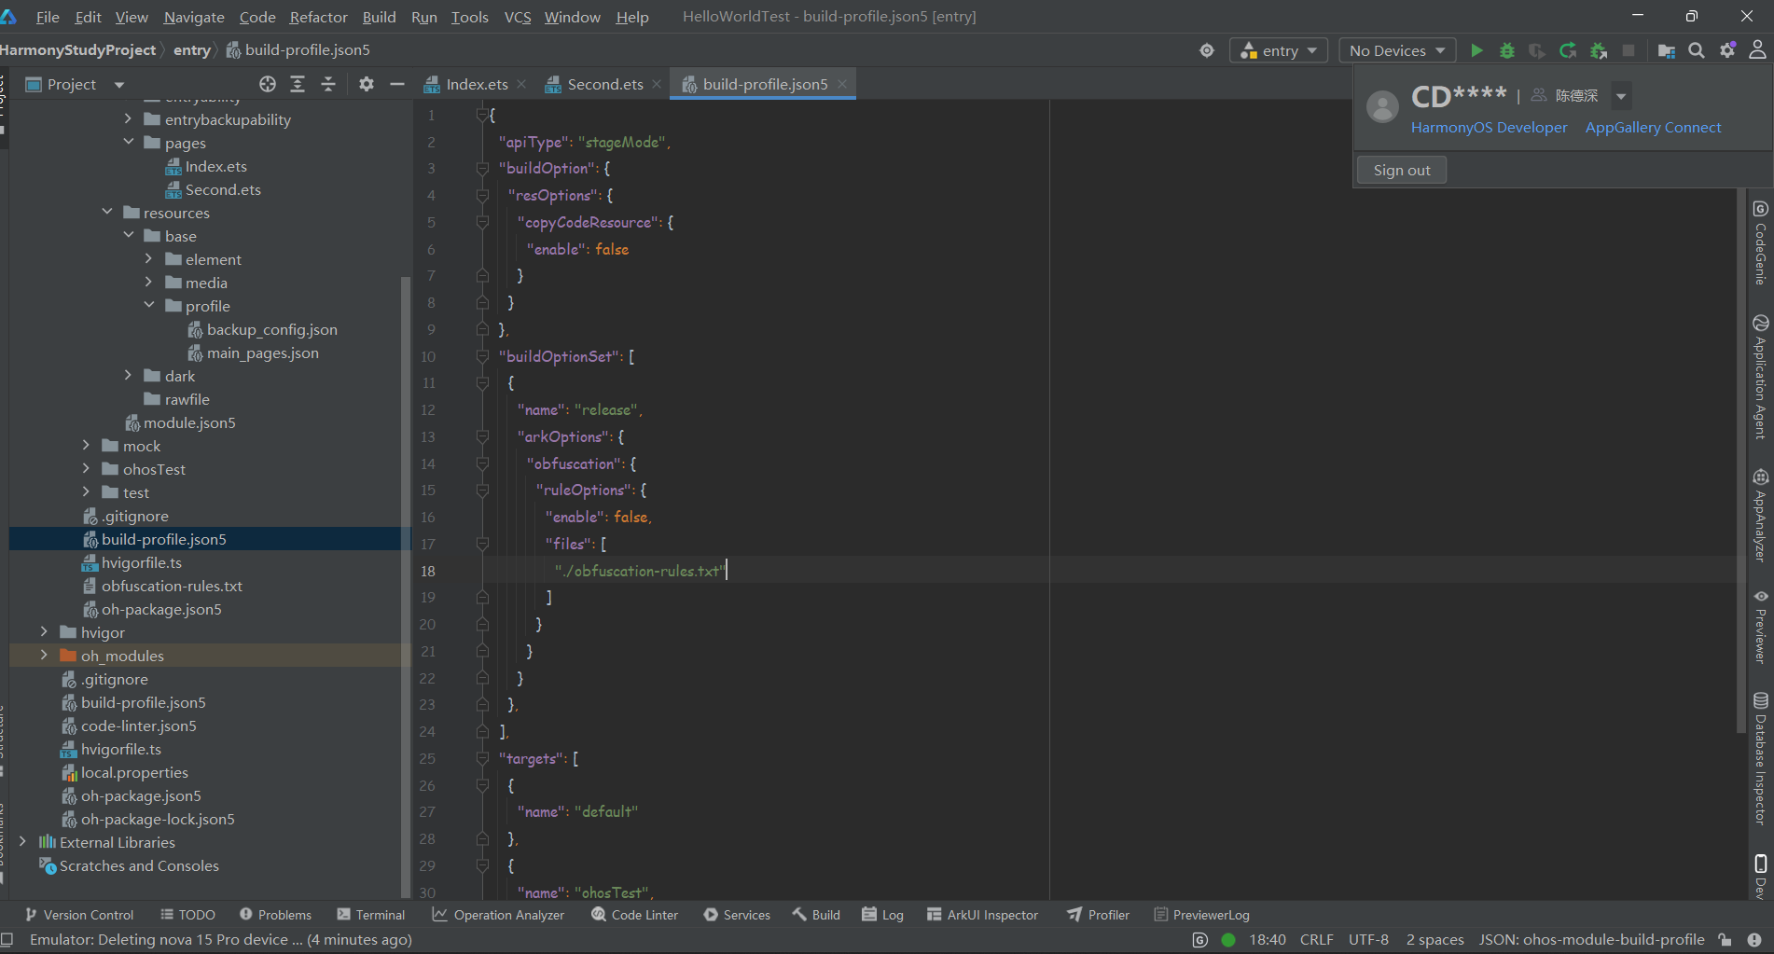
Task: Switch to the Index.ets tab
Action: point(477,84)
